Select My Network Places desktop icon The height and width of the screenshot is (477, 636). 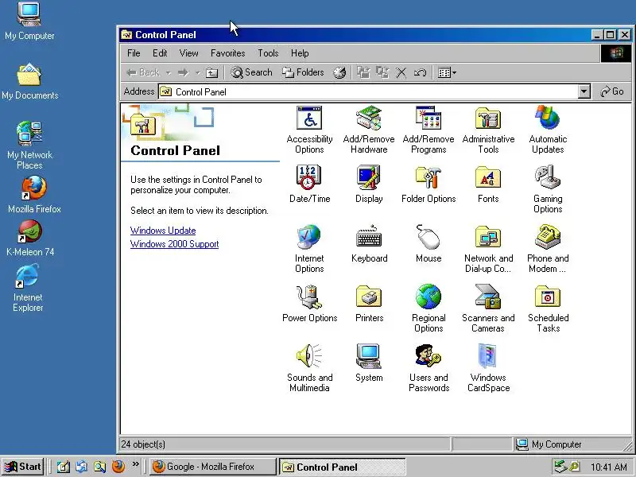(x=29, y=145)
